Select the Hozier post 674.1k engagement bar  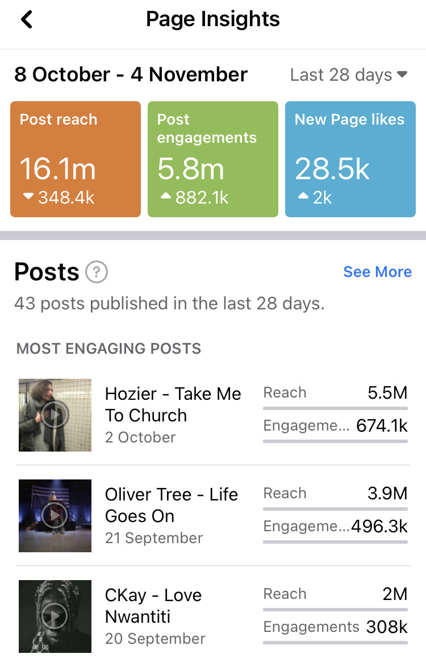335,441
